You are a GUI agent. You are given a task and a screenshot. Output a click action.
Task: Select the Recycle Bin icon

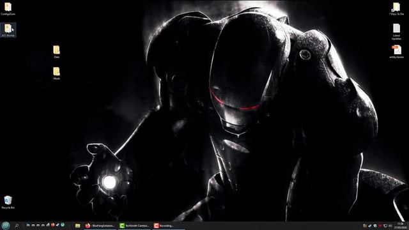coord(8,203)
